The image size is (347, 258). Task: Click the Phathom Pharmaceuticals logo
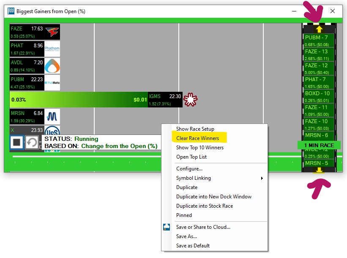(x=52, y=49)
